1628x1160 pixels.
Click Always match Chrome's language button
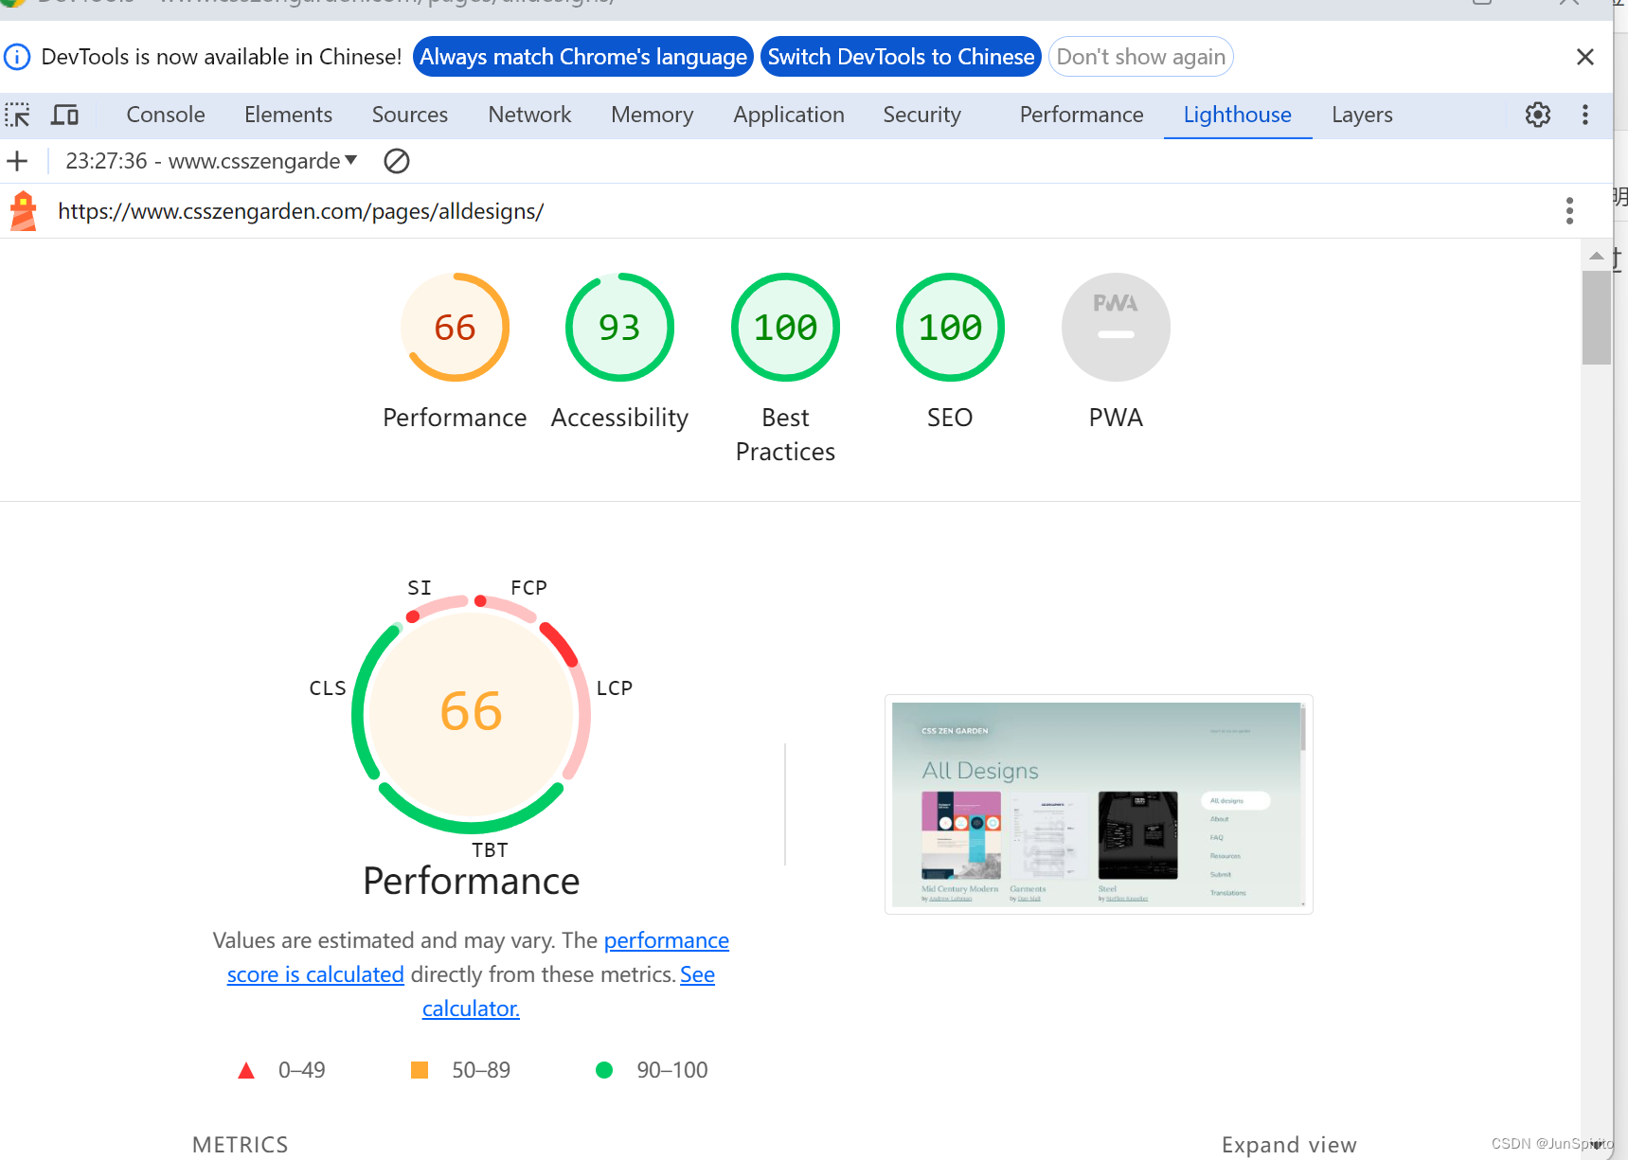pyautogui.click(x=583, y=57)
